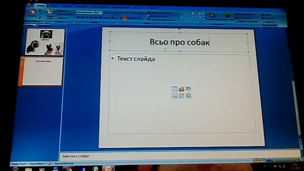
Task: Toggle italic formatting in the Font group
Action: [x=82, y=18]
